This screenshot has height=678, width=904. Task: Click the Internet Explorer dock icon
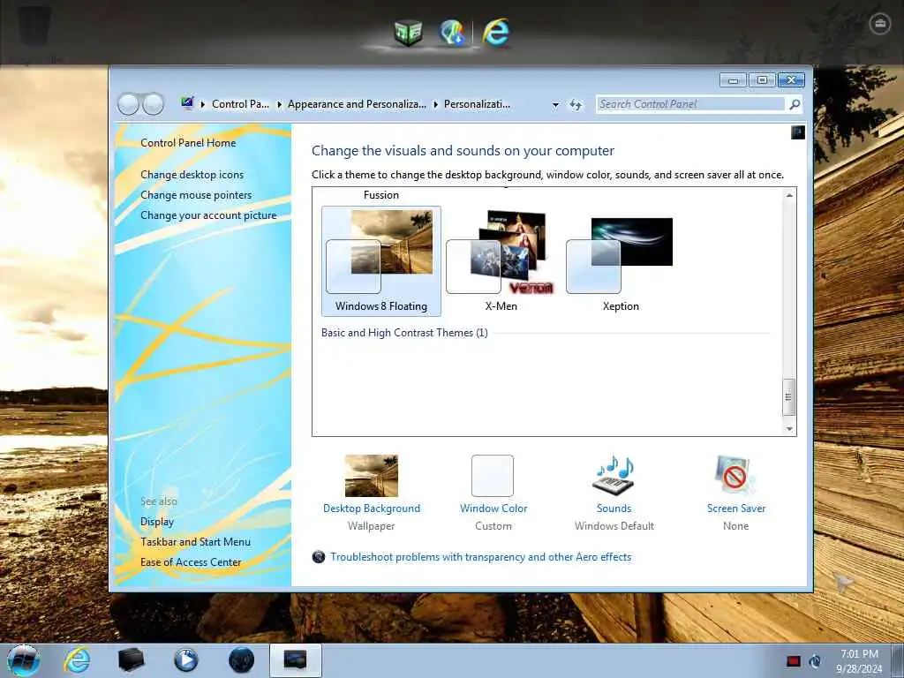[x=495, y=33]
